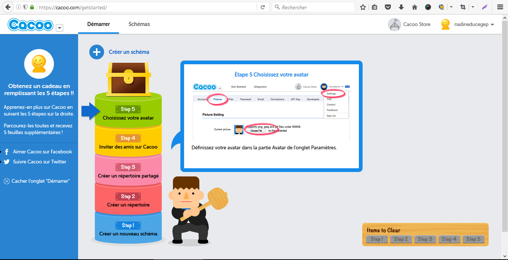This screenshot has height=260, width=508.
Task: Click the search field Rechercher
Action: (314, 7)
